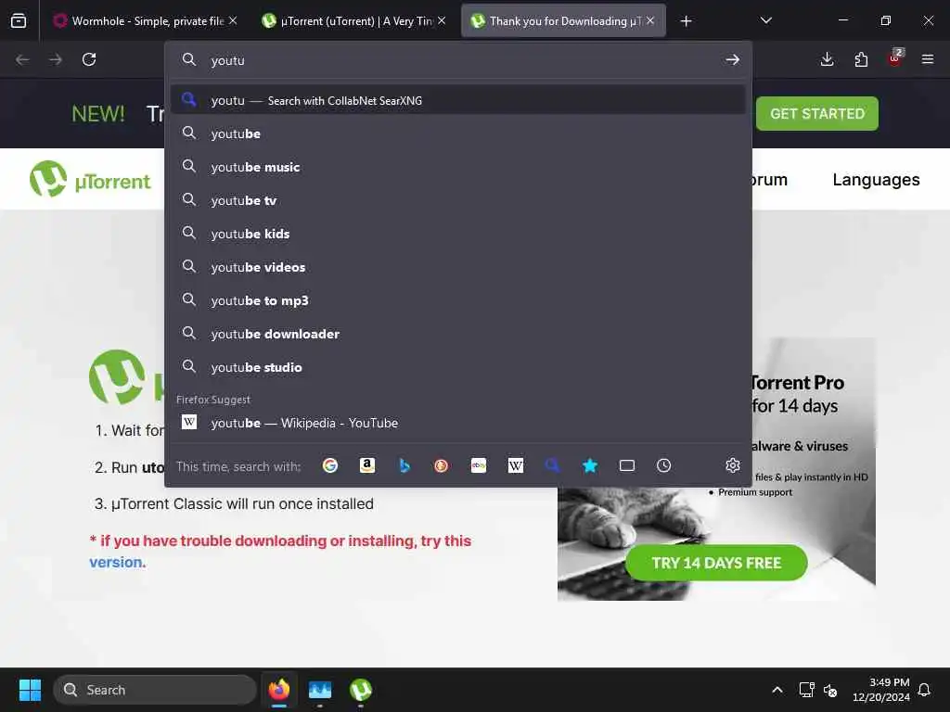The height and width of the screenshot is (712, 950).
Task: Search with Wikipedia one-off icon
Action: click(516, 465)
